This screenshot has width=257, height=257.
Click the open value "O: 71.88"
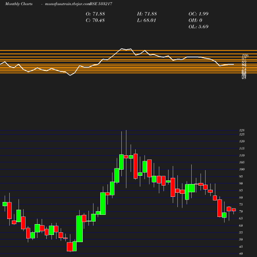click(x=95, y=14)
